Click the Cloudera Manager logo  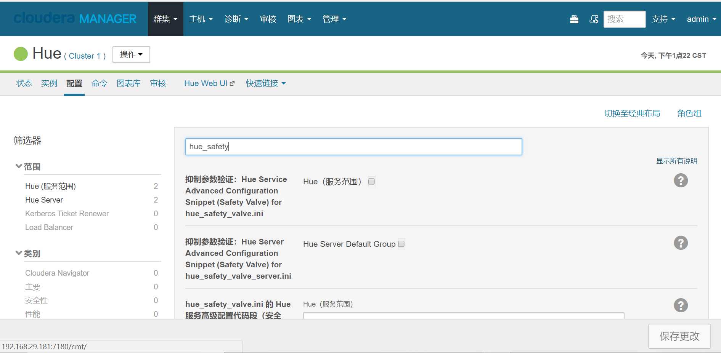tap(75, 18)
